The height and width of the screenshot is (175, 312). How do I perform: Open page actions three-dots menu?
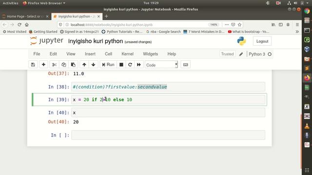click(227, 25)
